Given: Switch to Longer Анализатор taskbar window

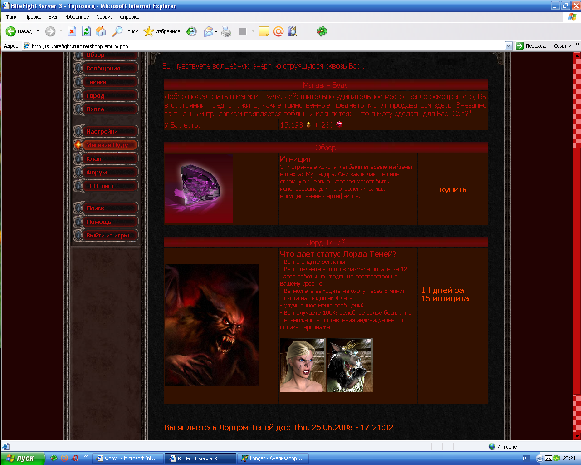Looking at the screenshot, I should pyautogui.click(x=273, y=458).
